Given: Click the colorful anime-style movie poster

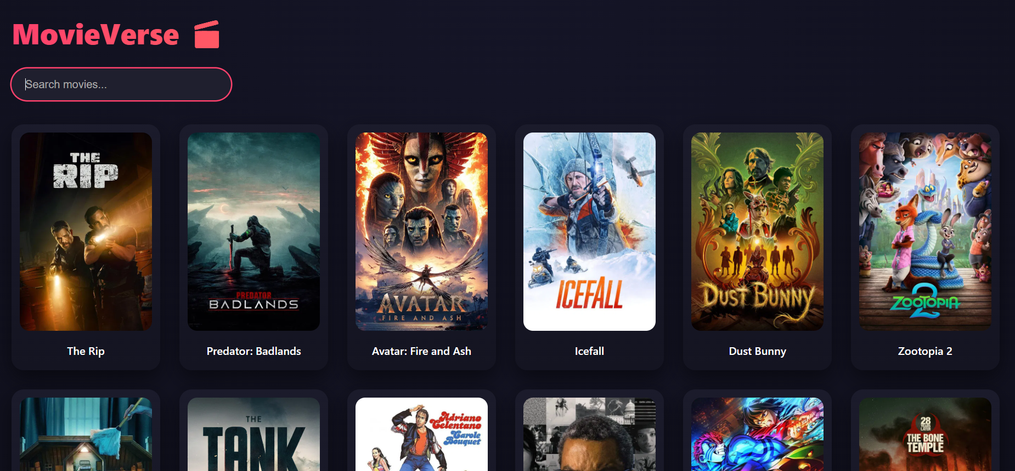Looking at the screenshot, I should click(x=757, y=435).
